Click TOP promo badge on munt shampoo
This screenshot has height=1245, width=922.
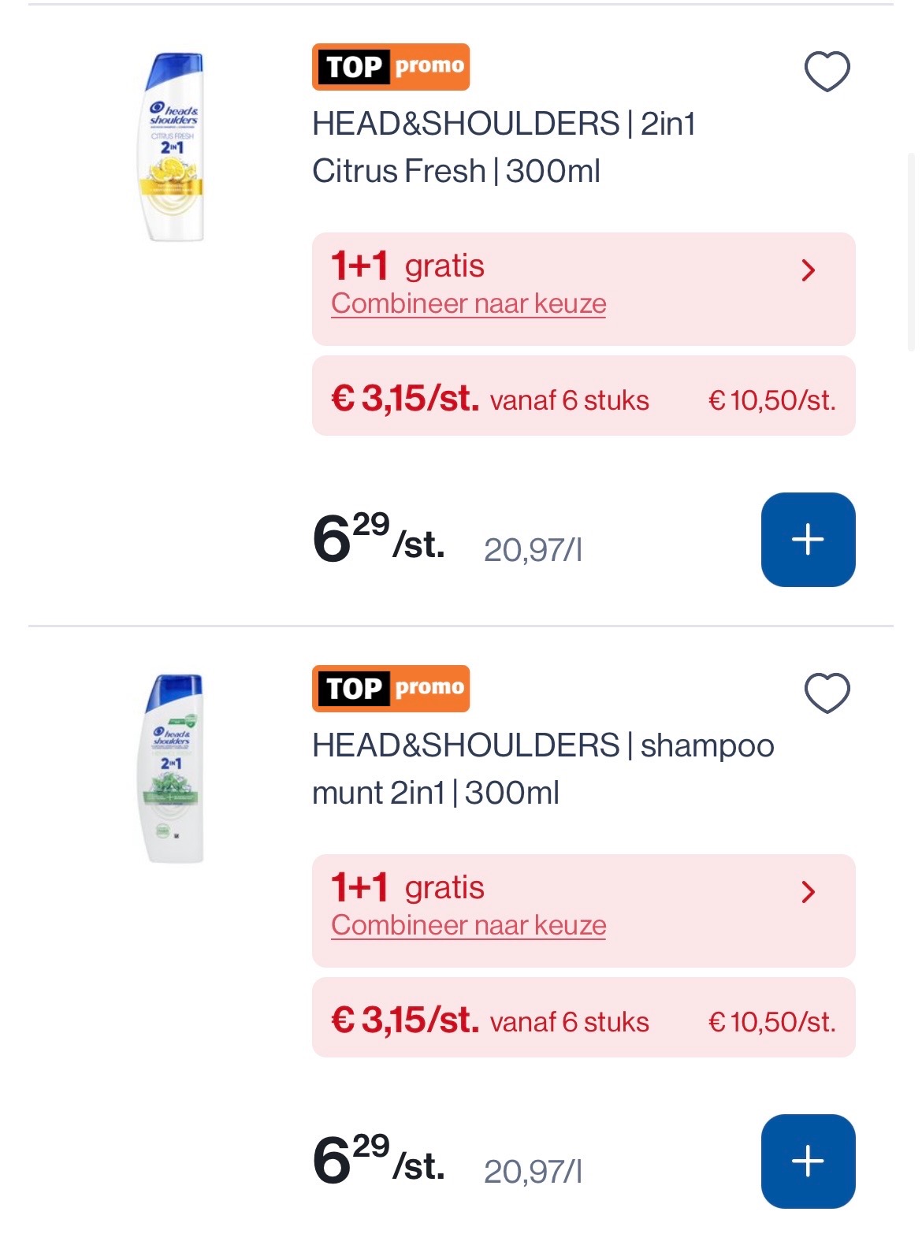(x=391, y=689)
